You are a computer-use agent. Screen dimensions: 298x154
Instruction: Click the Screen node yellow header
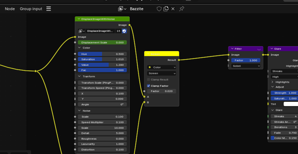tap(161, 54)
